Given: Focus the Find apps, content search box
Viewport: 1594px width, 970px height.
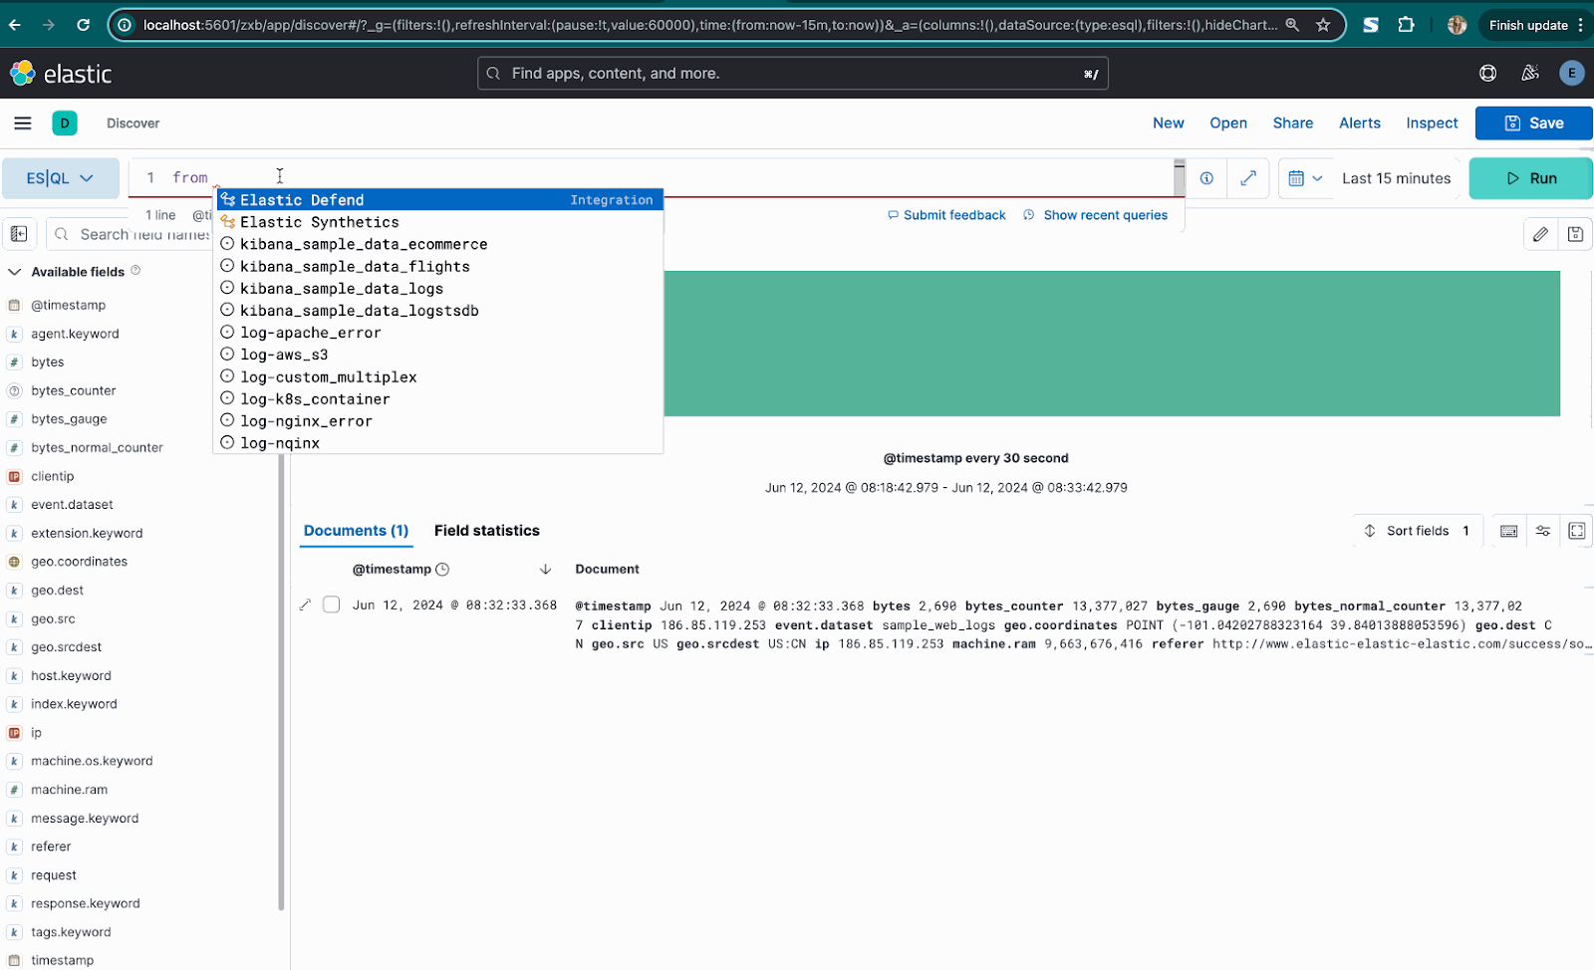Looking at the screenshot, I should pos(793,74).
